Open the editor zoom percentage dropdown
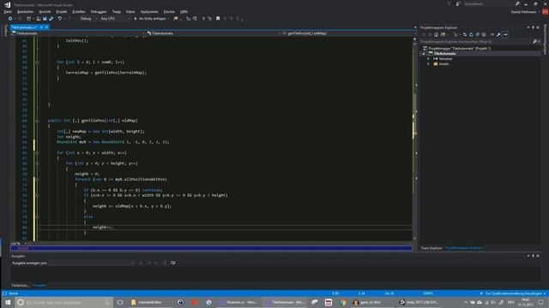Viewport: 549px width, 308px height. coord(19,243)
